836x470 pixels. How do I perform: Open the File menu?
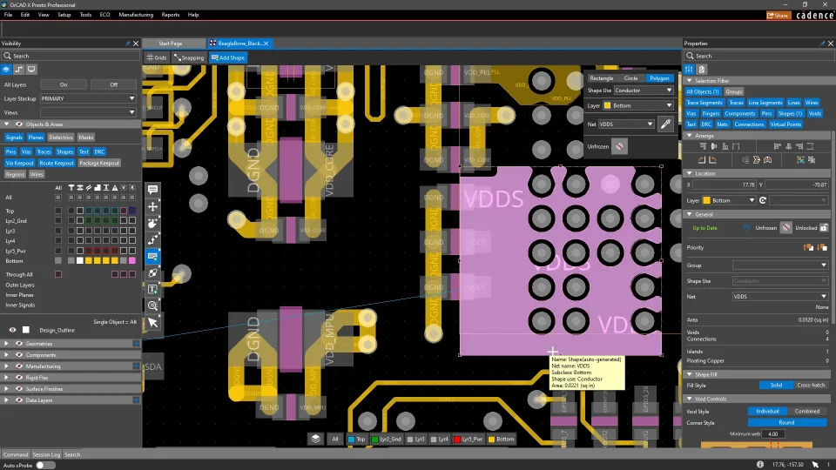coord(8,15)
